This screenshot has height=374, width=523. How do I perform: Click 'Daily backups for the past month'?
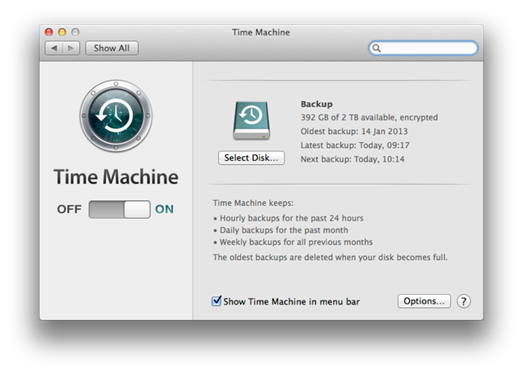[x=284, y=230]
